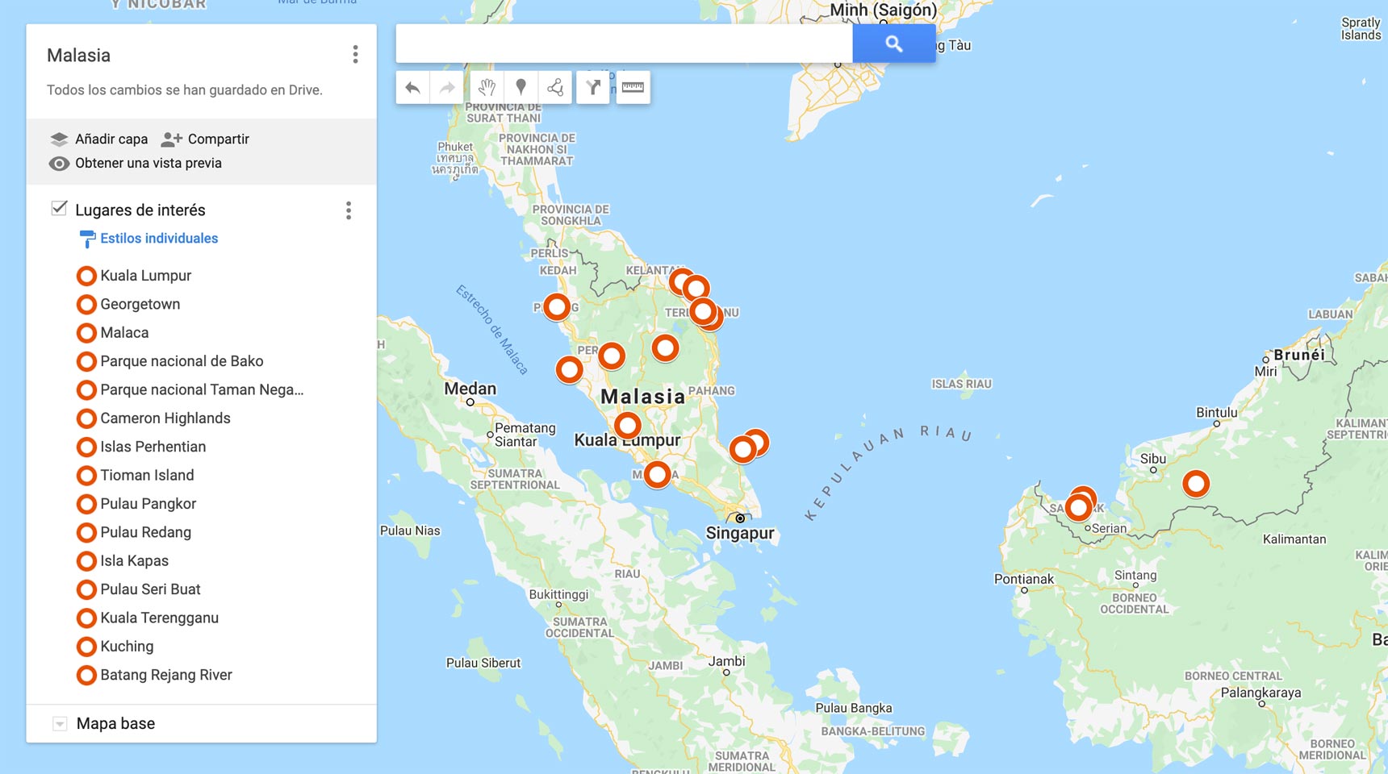
Task: Select Kuching in the places list
Action: (127, 647)
